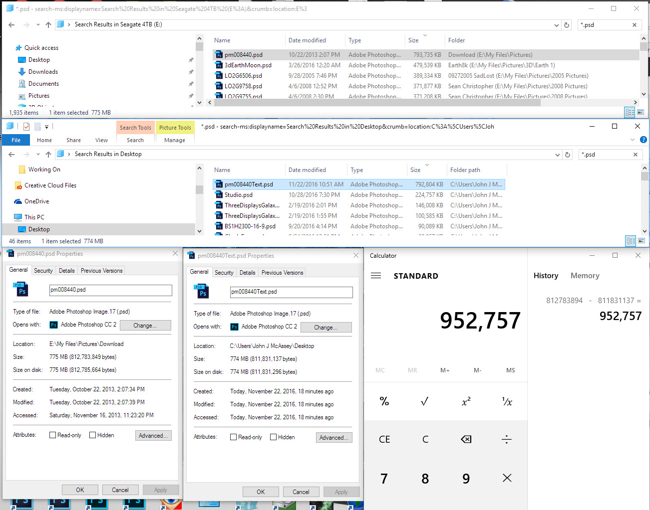Viewport: 650px width, 510px height.
Task: Open the Search Tools tab
Action: tap(135, 128)
